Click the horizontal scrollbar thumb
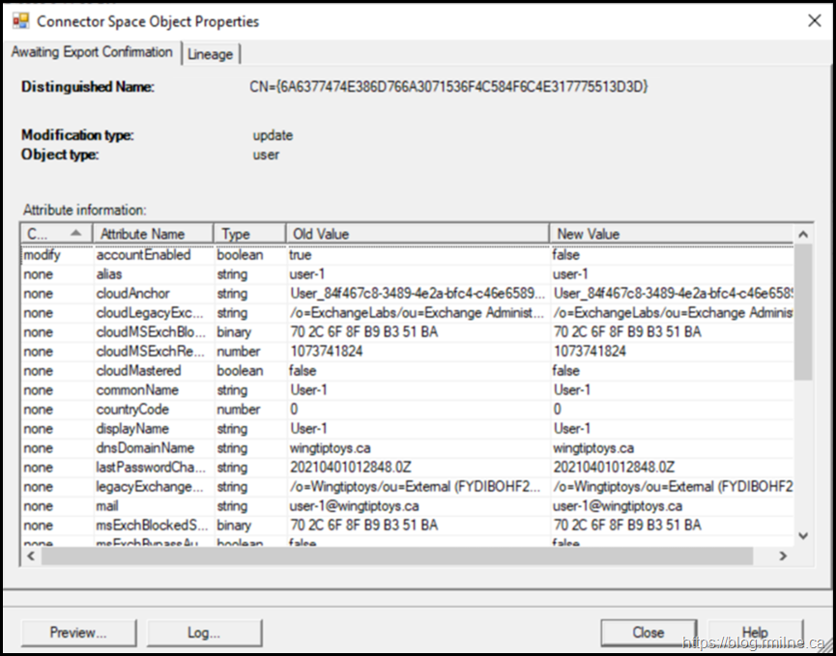836x656 pixels. coord(396,556)
